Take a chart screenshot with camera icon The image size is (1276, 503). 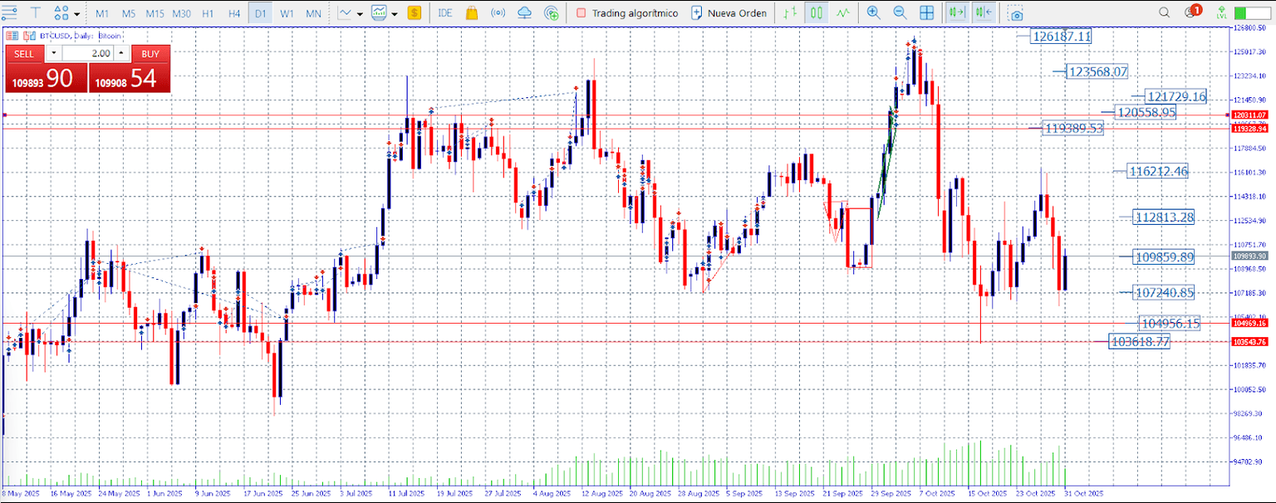[x=1015, y=13]
